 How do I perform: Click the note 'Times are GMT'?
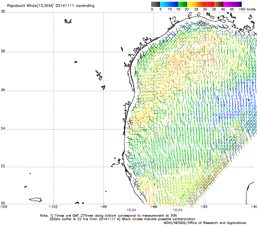[67, 216]
